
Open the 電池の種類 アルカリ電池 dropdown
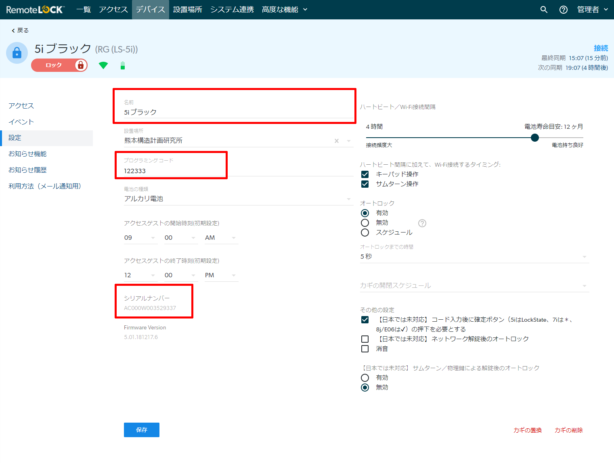click(239, 199)
